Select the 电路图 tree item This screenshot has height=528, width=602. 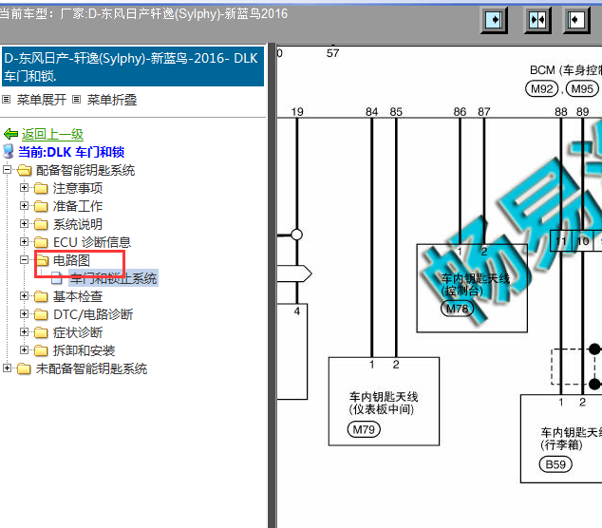pos(71,260)
